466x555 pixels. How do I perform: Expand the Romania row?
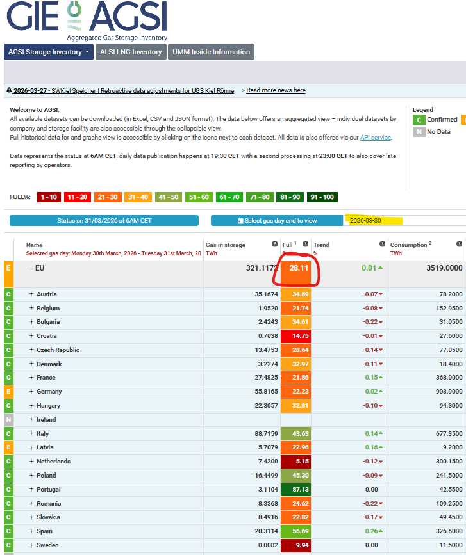pos(31,503)
